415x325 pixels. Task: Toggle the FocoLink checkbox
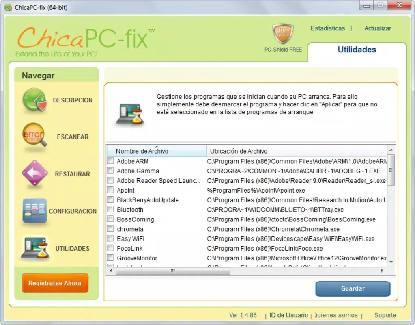coord(110,248)
